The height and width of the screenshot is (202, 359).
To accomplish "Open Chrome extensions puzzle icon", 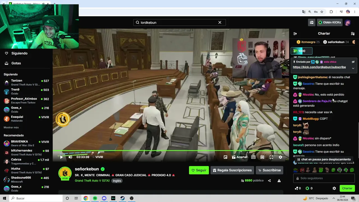I will [331, 12].
